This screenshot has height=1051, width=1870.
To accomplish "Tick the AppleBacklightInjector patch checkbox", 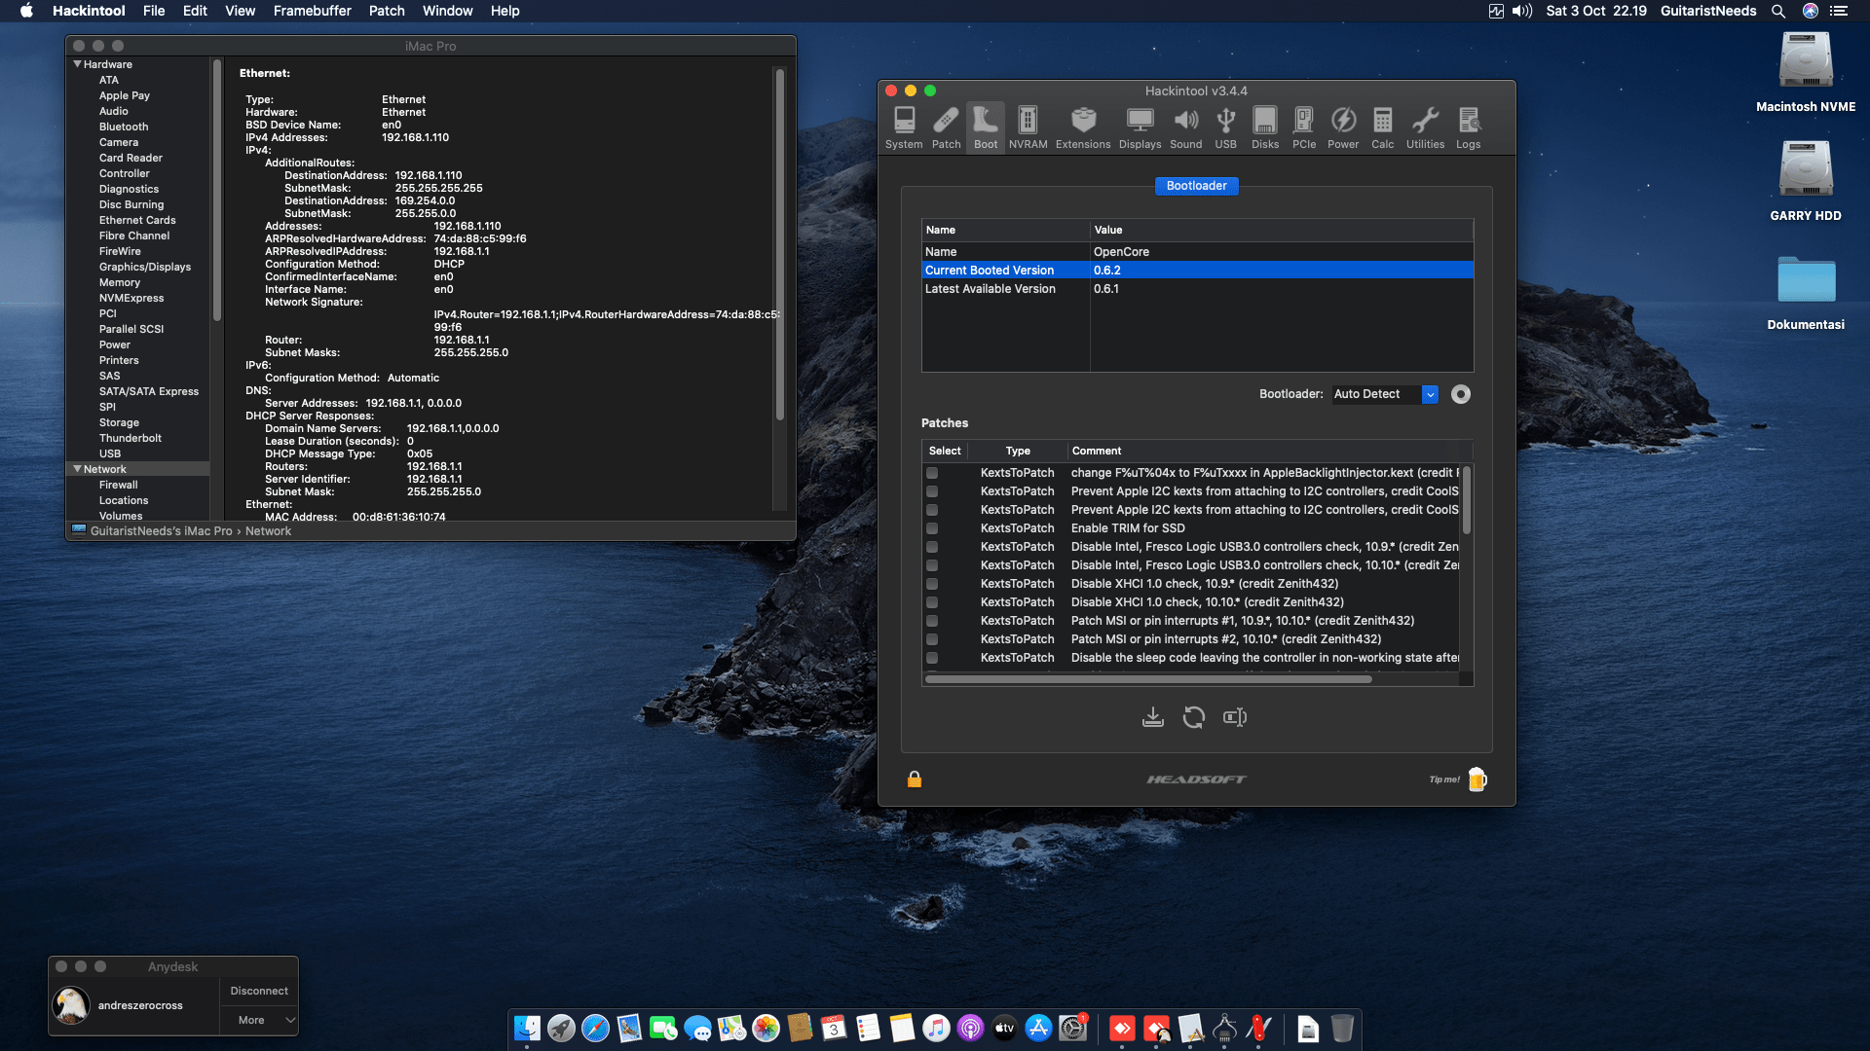I will pyautogui.click(x=932, y=473).
